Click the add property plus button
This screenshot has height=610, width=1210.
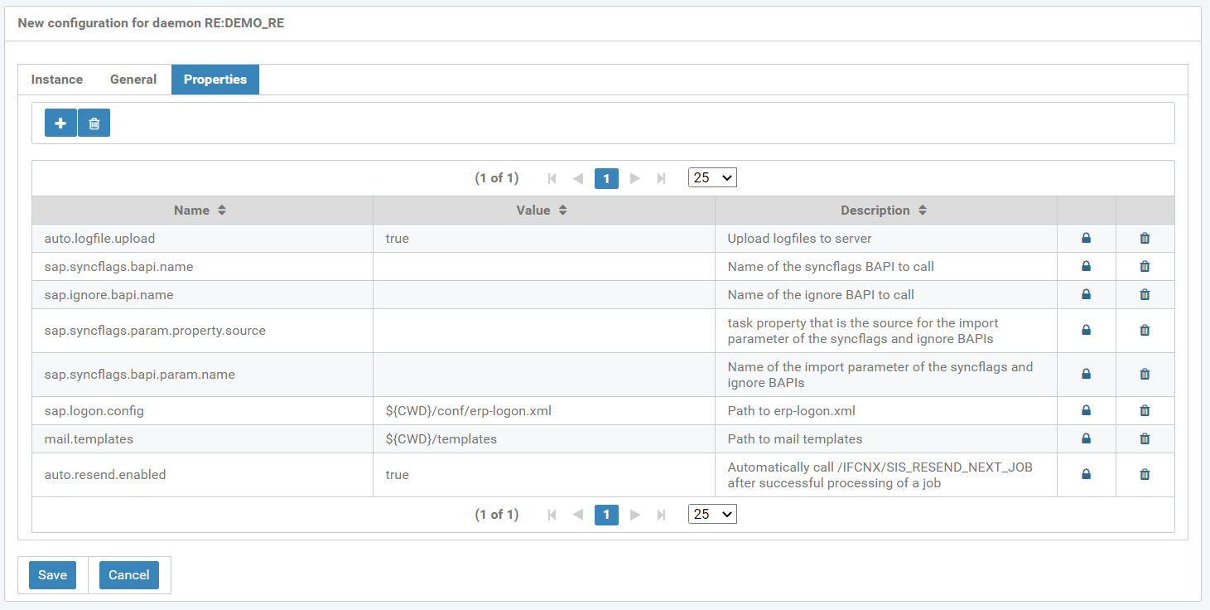click(x=60, y=123)
